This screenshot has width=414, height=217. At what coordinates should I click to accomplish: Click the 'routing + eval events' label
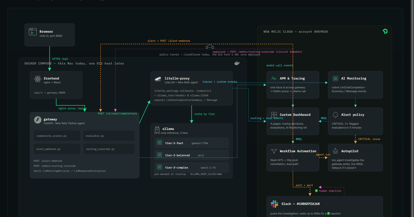tap(267, 118)
